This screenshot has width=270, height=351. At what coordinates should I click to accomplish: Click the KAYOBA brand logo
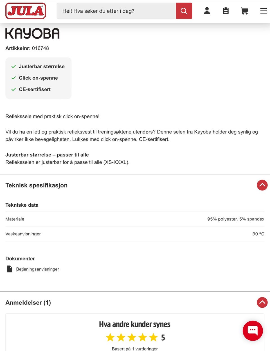pyautogui.click(x=32, y=33)
